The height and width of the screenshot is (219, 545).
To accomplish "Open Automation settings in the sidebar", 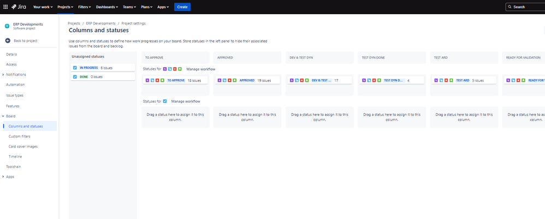I will coord(15,85).
